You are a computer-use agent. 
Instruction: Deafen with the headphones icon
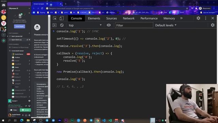(x=26, y=115)
